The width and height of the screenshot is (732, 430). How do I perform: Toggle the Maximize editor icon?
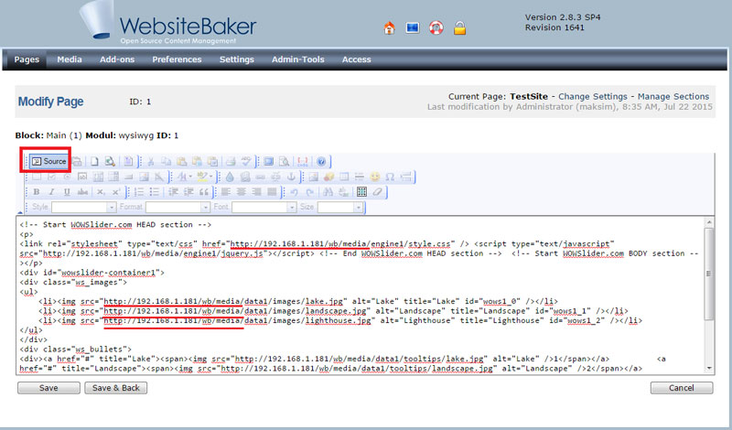(x=268, y=162)
